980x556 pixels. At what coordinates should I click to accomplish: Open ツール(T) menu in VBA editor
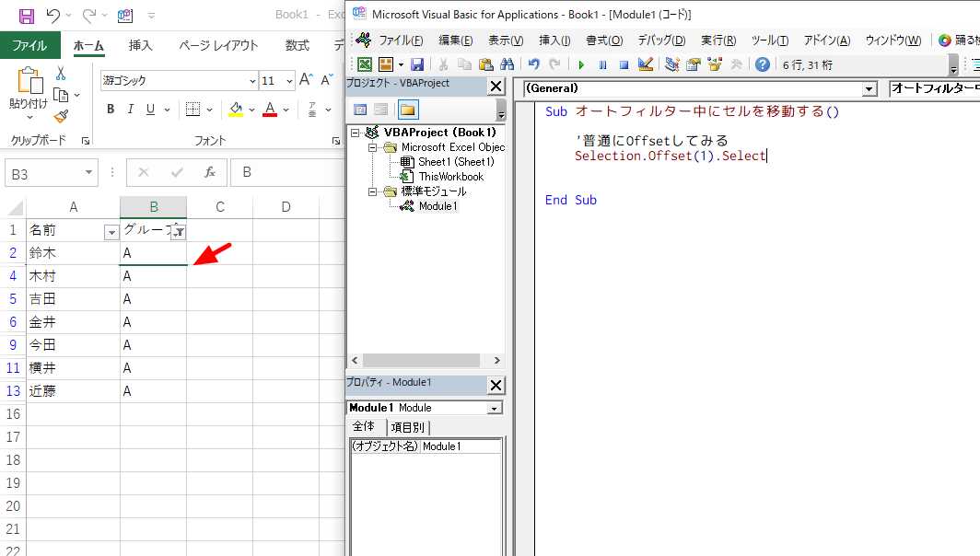(769, 41)
